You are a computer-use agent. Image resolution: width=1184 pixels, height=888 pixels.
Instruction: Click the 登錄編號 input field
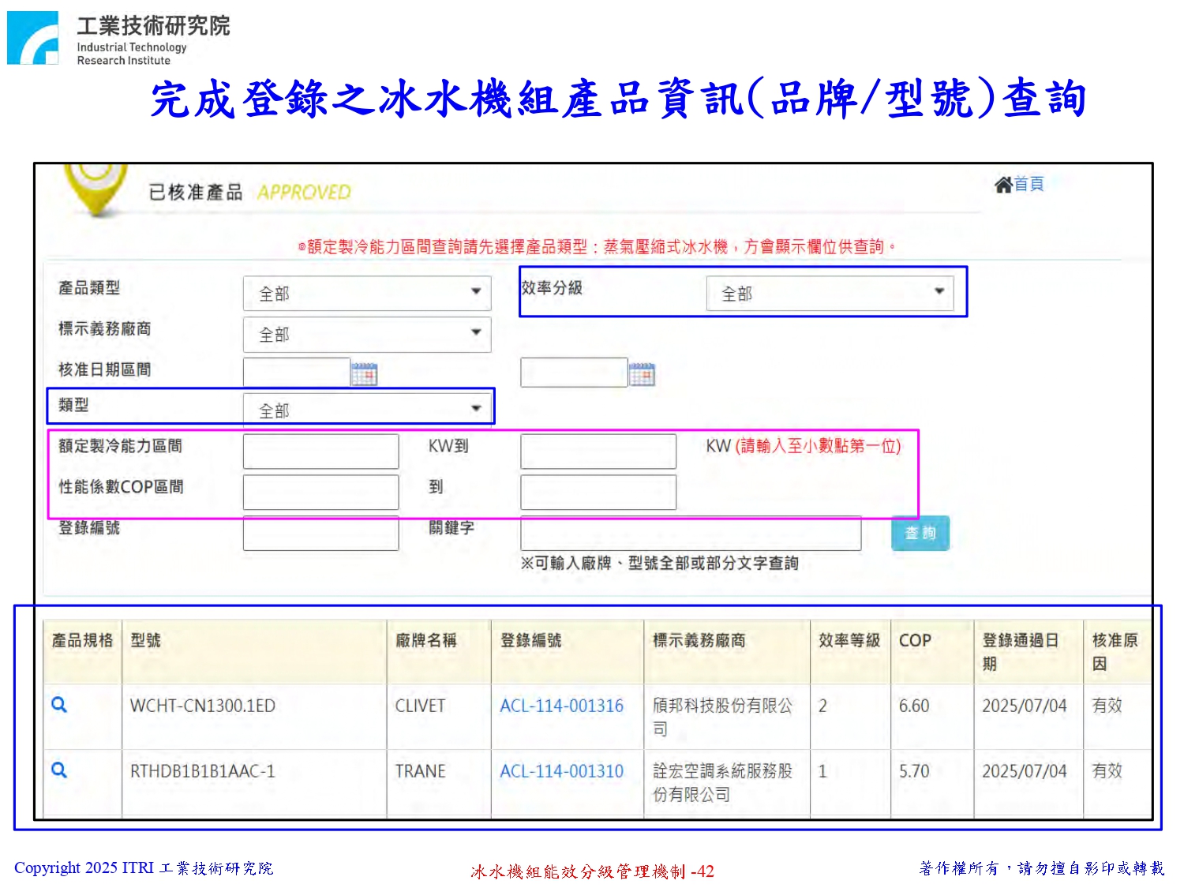pos(320,534)
